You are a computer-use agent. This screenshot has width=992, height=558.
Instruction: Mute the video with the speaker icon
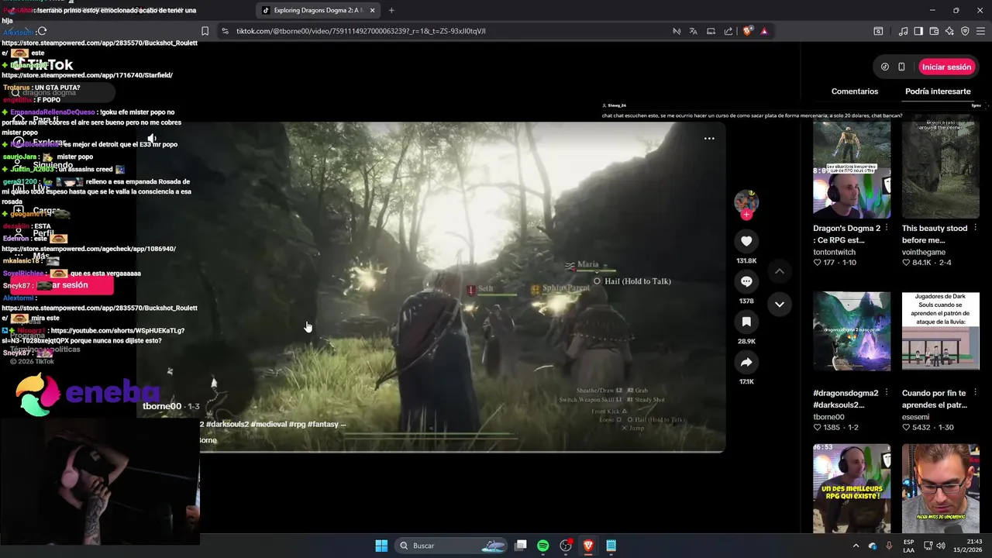[x=153, y=139]
